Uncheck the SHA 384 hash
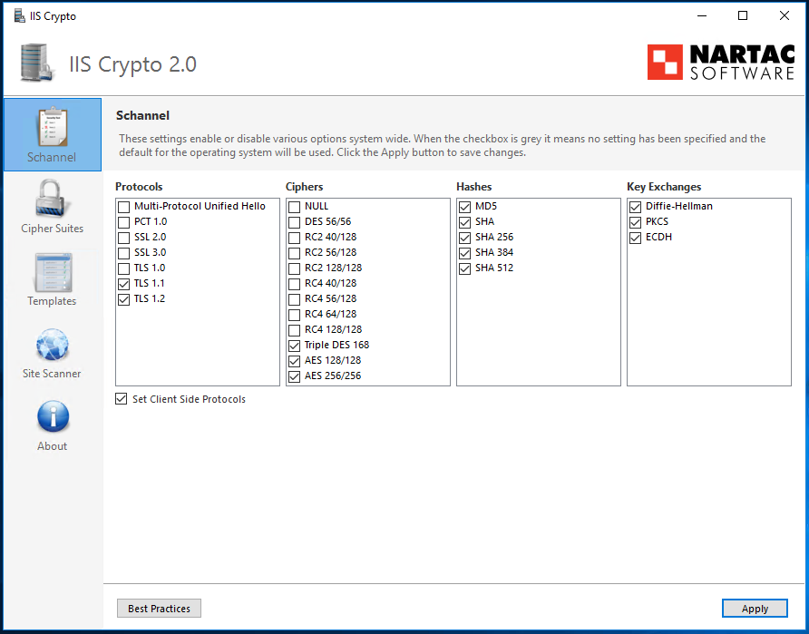 coord(465,253)
